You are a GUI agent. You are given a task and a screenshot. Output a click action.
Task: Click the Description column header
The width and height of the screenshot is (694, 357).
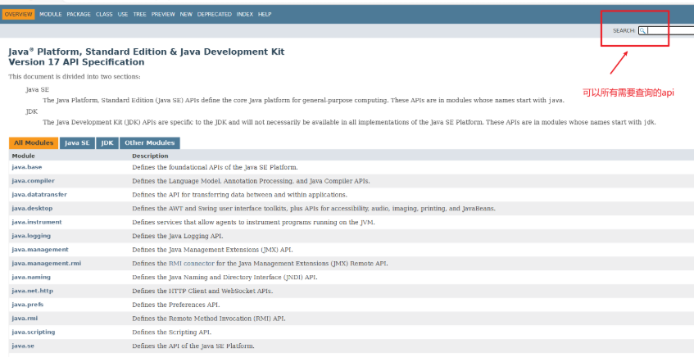150,156
